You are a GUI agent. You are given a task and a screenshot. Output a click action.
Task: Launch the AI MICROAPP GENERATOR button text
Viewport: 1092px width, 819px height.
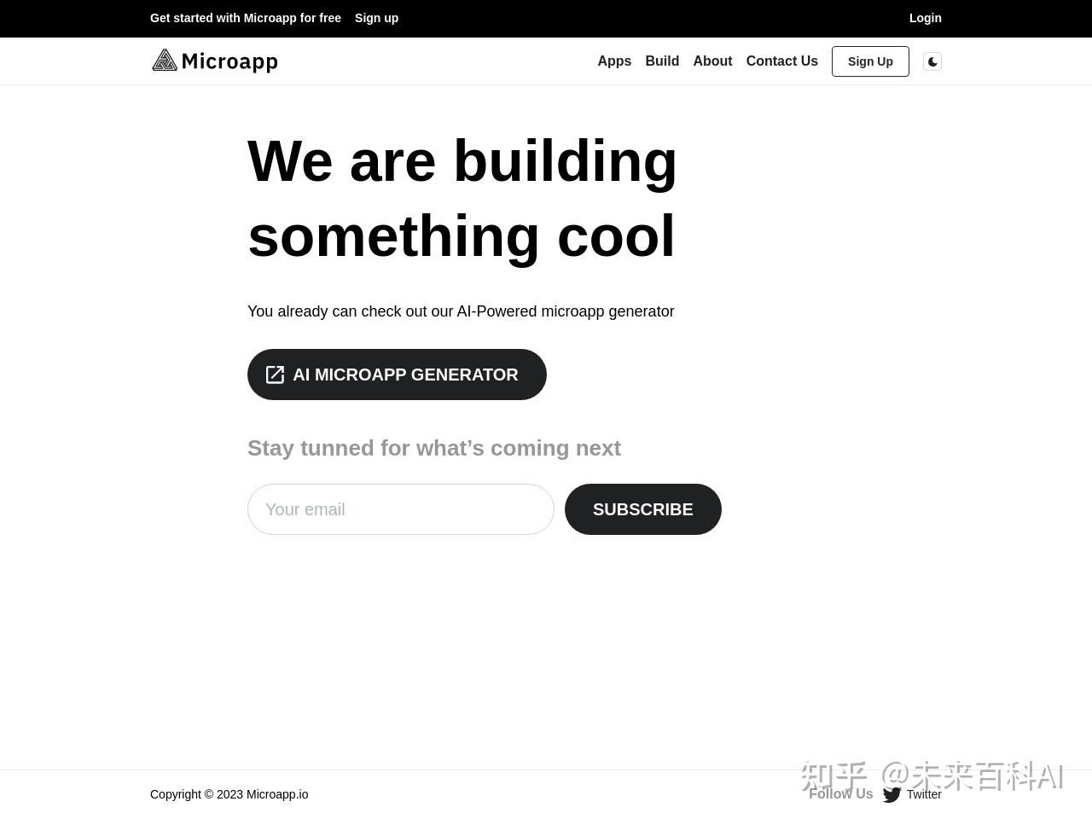[x=405, y=375]
